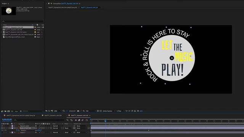Click the Project panel search field
This screenshot has width=244, height=137.
pyautogui.click(x=22, y=21)
